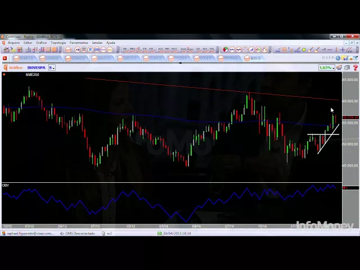Viewport: 360px width, 270px height.
Task: Select the eraser tool icon
Action: pyautogui.click(x=317, y=49)
